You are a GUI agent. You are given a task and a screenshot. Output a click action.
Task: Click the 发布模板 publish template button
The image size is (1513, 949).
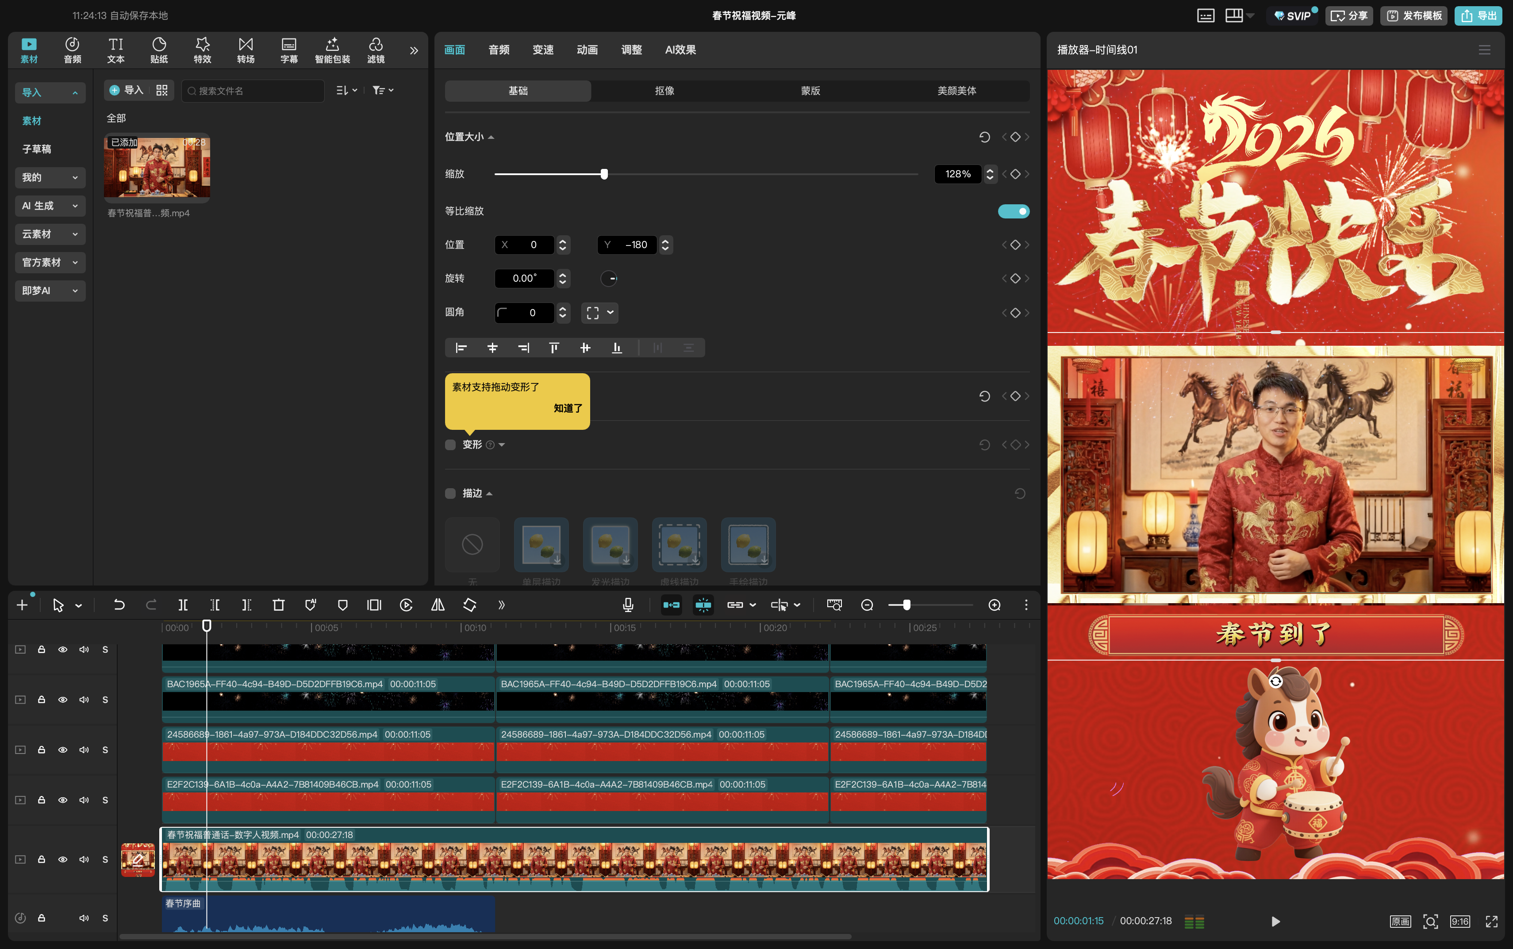[x=1414, y=15]
